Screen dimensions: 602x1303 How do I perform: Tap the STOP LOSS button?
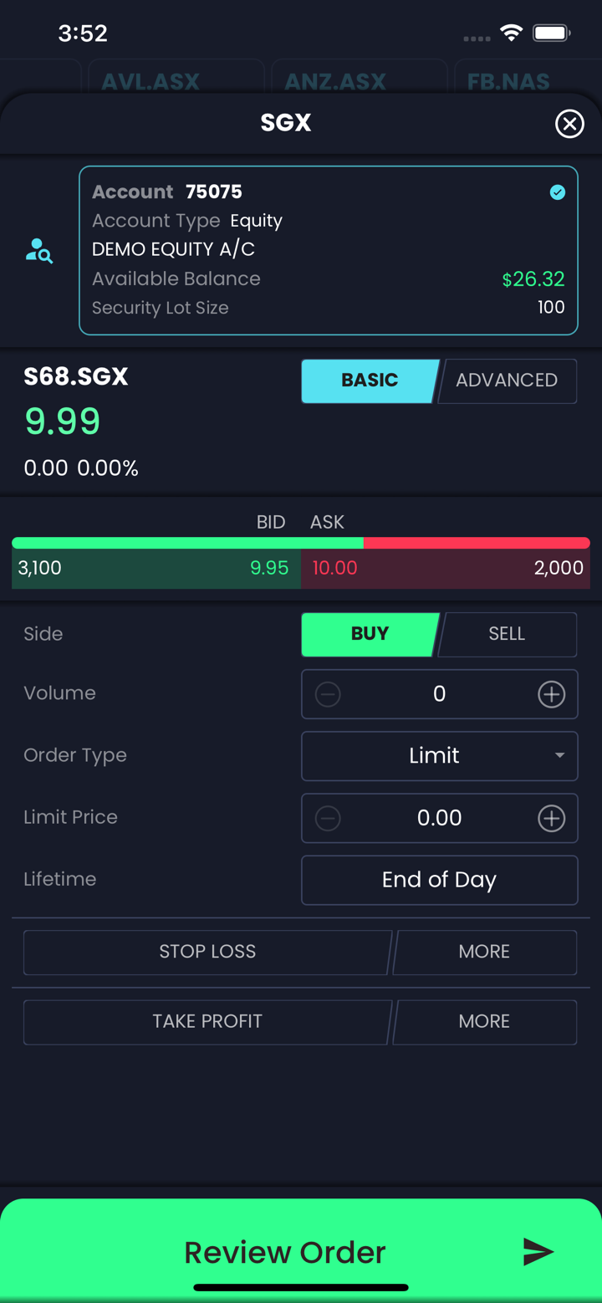pyautogui.click(x=207, y=952)
